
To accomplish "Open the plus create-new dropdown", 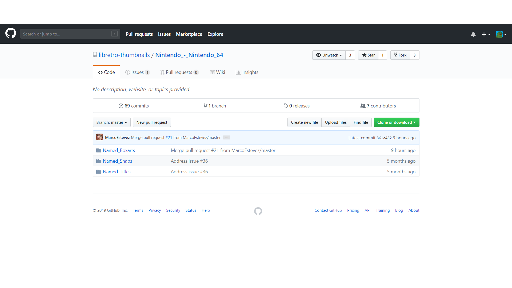I will pos(486,34).
